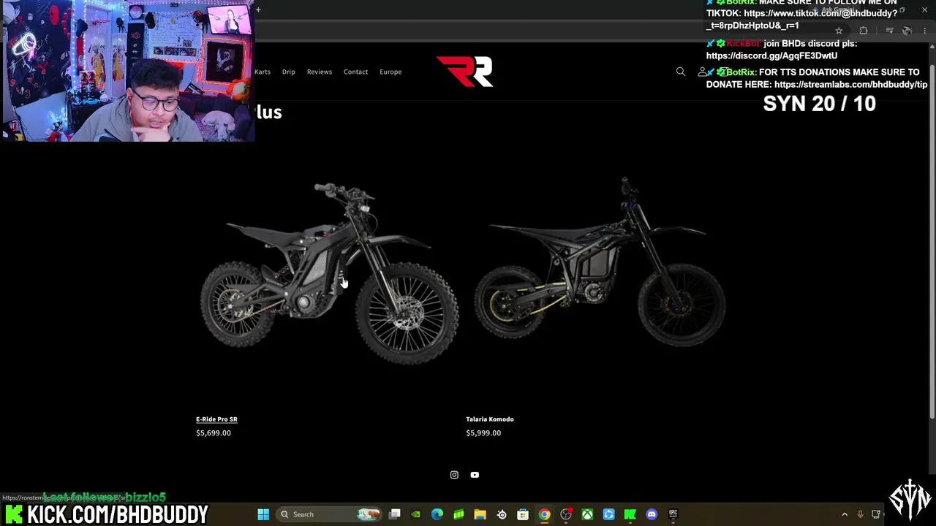Open the Drip navigation menu item
Viewport: 936px width, 526px height.
289,72
